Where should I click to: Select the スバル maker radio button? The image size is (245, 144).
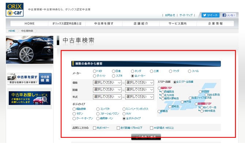click(x=189, y=71)
